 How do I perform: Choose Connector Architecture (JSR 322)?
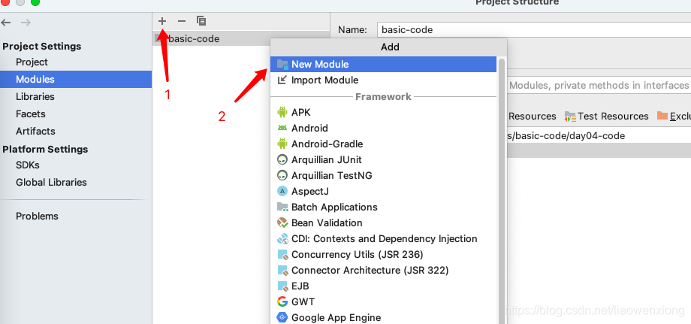[x=383, y=270]
